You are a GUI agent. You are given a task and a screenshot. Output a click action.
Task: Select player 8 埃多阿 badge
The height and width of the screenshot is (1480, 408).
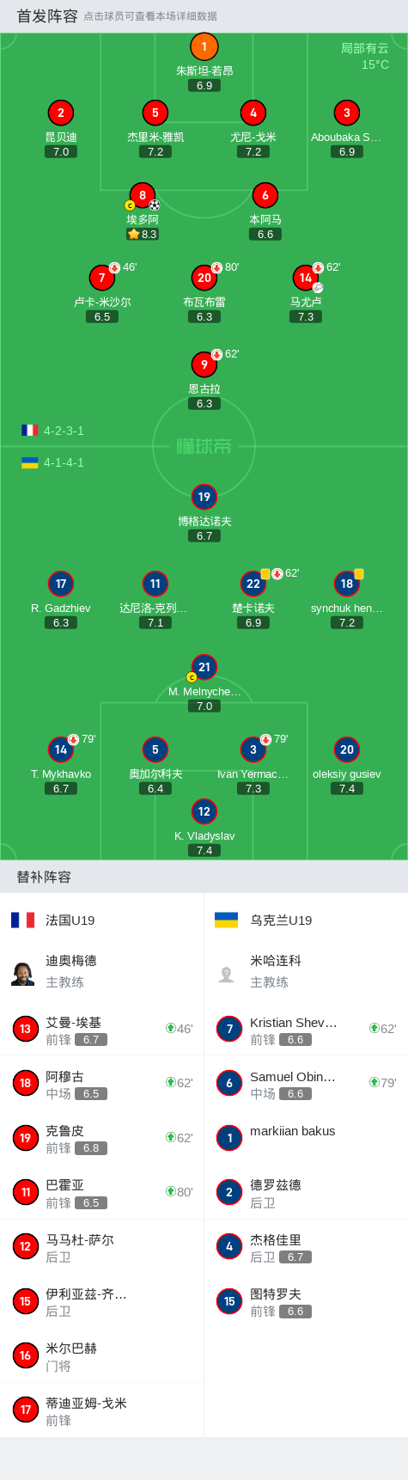point(143,195)
